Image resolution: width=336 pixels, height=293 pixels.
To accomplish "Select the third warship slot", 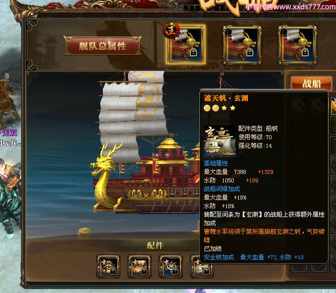I will [x=297, y=45].
